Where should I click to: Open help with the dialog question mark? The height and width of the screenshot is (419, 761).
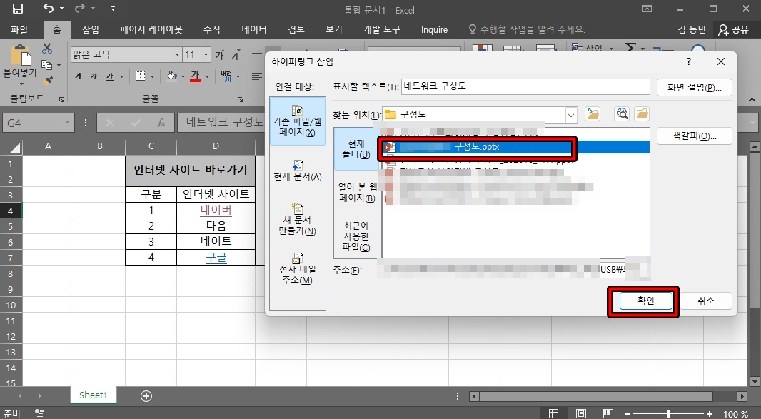pyautogui.click(x=689, y=61)
